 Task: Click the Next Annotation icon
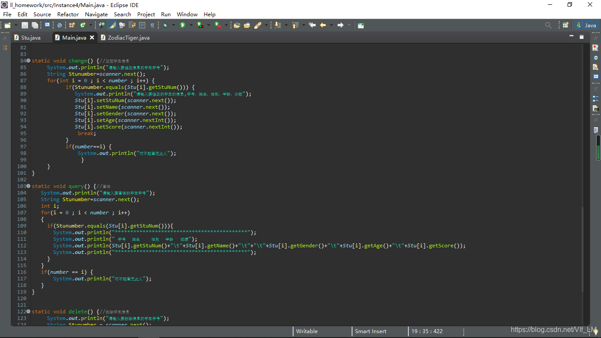point(278,25)
